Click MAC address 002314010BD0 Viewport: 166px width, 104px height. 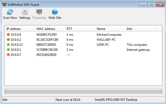coord(46,55)
